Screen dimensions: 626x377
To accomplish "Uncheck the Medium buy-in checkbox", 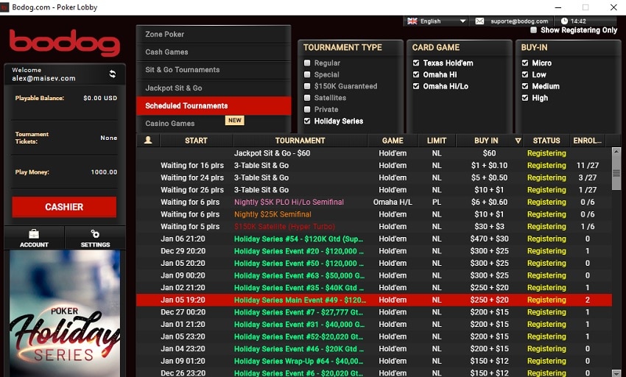I will click(x=525, y=86).
